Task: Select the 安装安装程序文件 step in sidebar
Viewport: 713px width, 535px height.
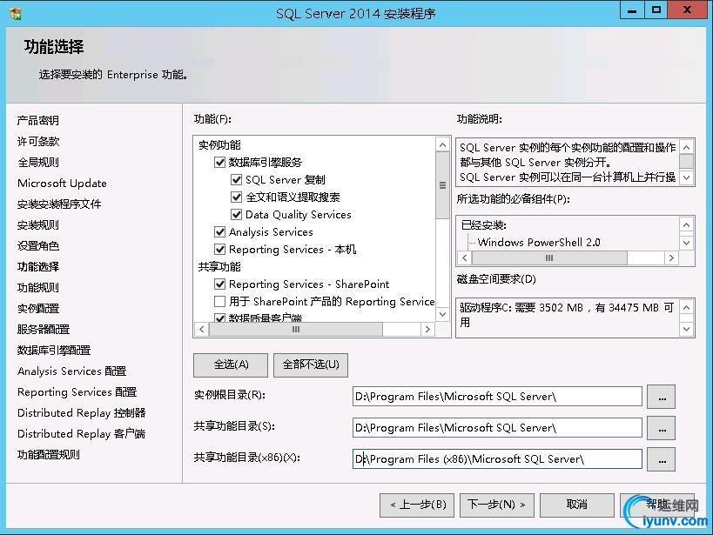Action: 59,204
